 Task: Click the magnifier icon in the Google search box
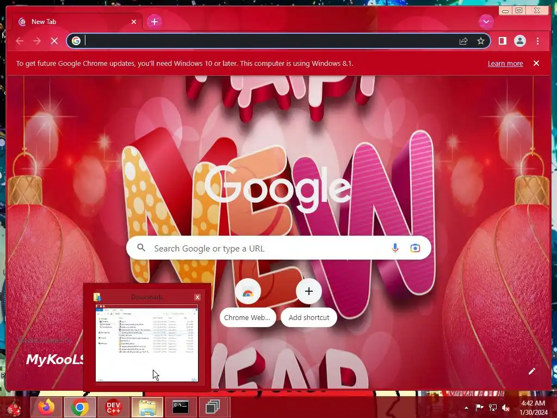141,248
